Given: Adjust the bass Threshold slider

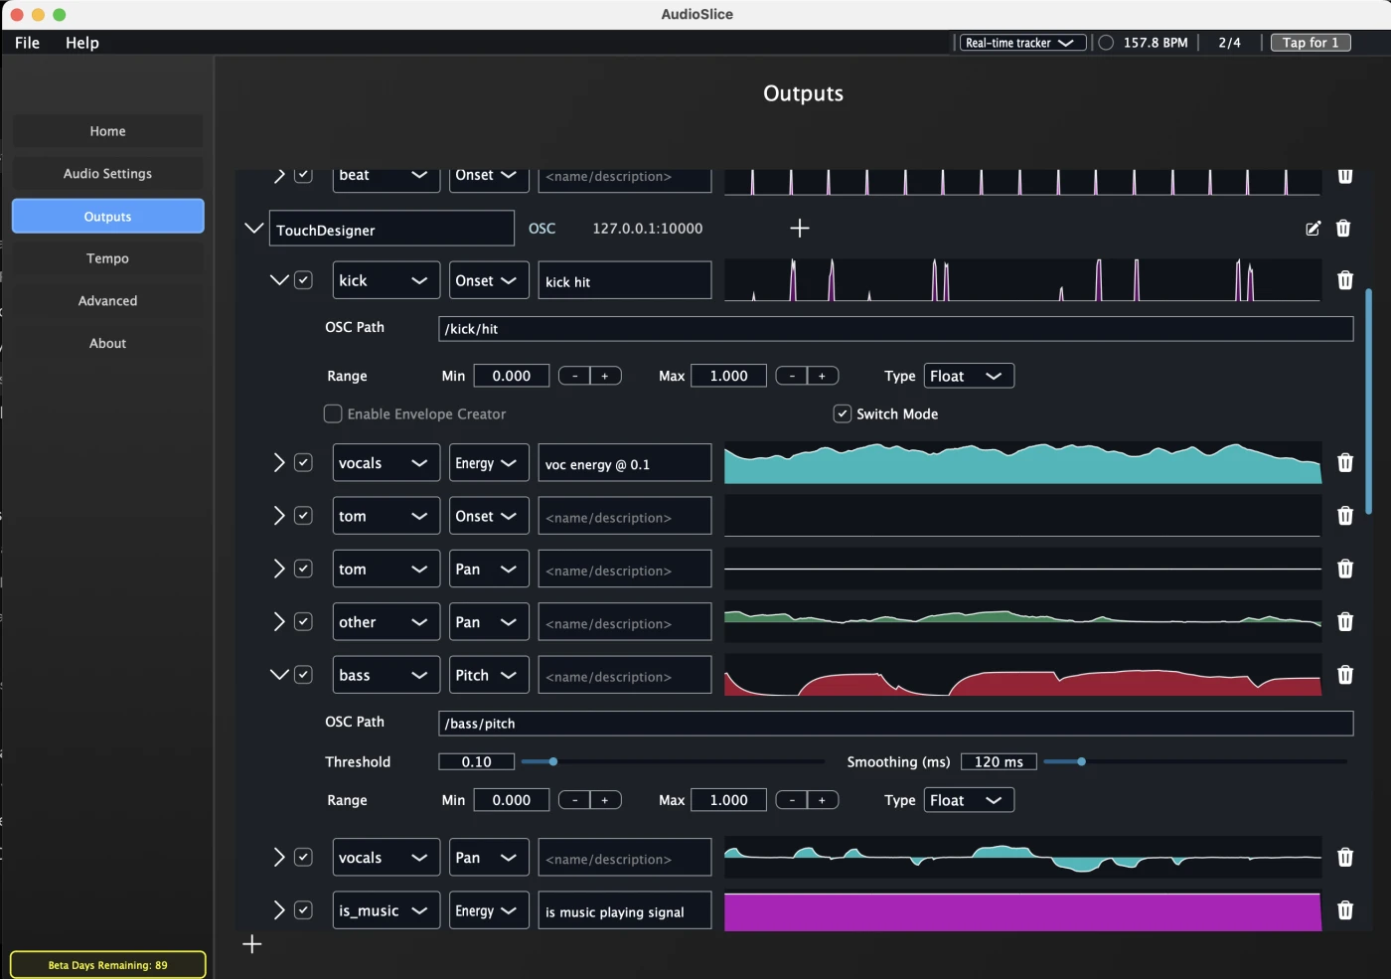Looking at the screenshot, I should (673, 761).
